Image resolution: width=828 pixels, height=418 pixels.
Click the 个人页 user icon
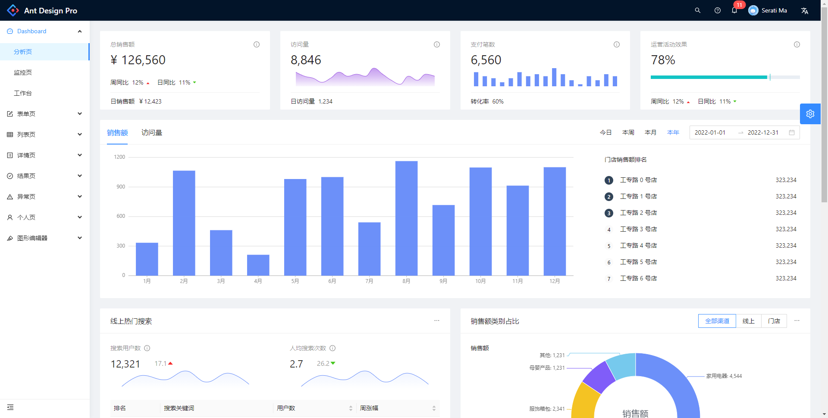click(x=10, y=217)
